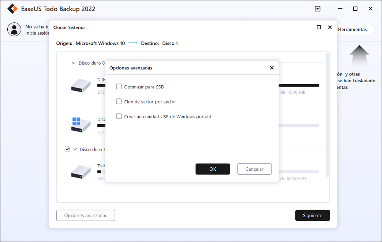The height and width of the screenshot is (242, 382).
Task: Collapse the Disco duro 1 chevron
Action: point(75,149)
